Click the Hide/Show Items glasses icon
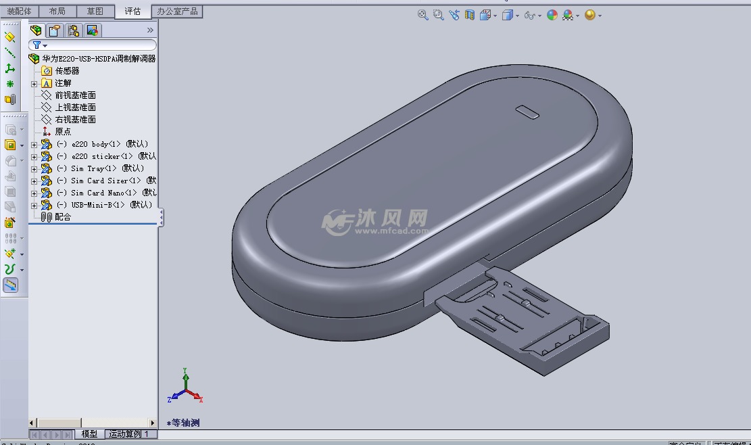The width and height of the screenshot is (751, 445). point(529,16)
